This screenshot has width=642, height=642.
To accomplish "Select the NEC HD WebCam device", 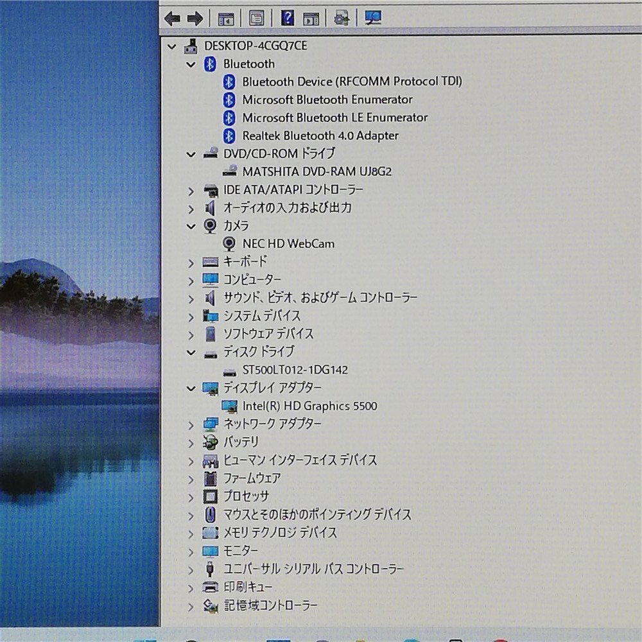I will (x=288, y=244).
